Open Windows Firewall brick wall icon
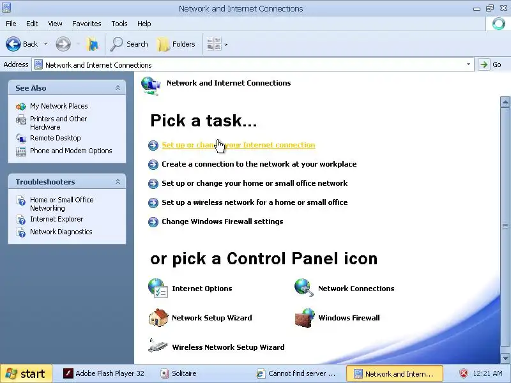This screenshot has width=511, height=383. tap(305, 318)
